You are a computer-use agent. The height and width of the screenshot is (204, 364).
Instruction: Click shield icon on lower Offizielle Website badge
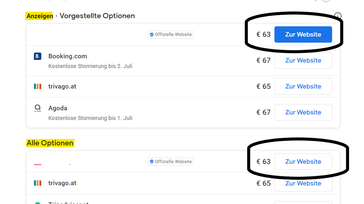151,162
